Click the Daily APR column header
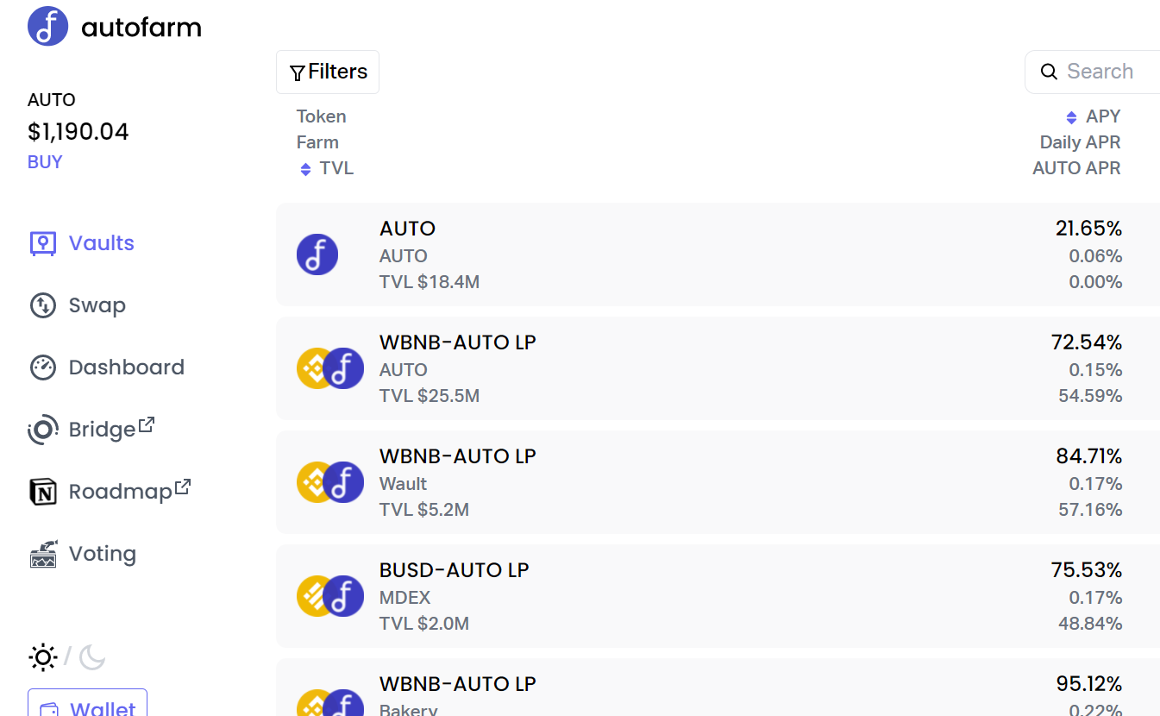 [x=1081, y=142]
